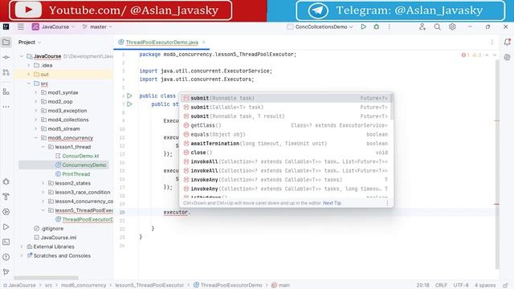Click Next Tip link in popup
Screen dimensions: 514x289
(332, 203)
